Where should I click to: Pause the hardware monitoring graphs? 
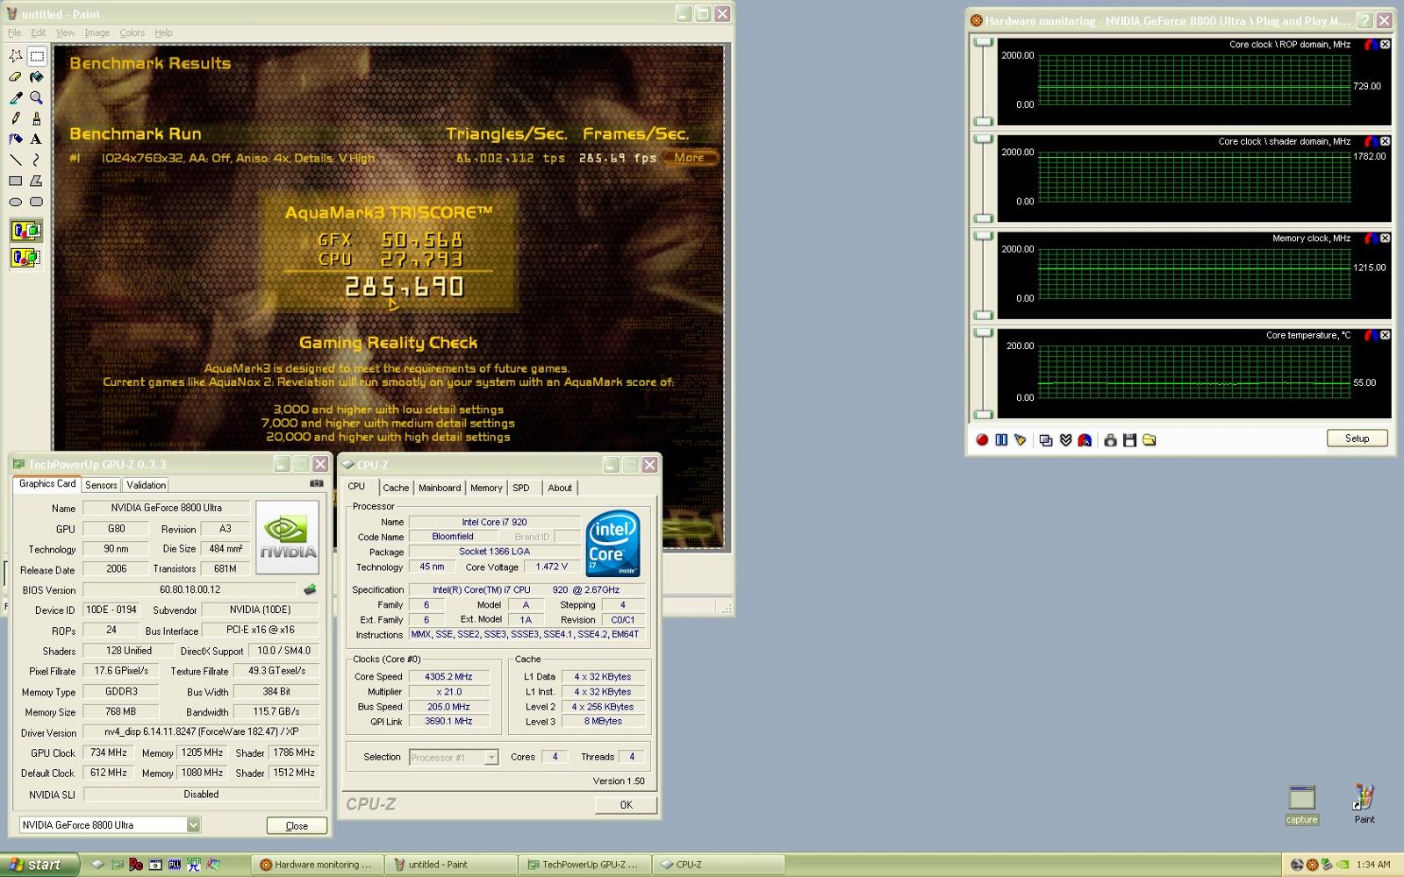pyautogui.click(x=1001, y=439)
